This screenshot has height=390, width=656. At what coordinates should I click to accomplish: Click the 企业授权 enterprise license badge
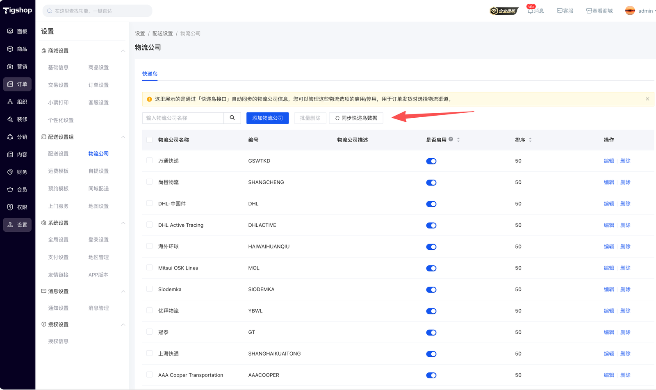504,11
